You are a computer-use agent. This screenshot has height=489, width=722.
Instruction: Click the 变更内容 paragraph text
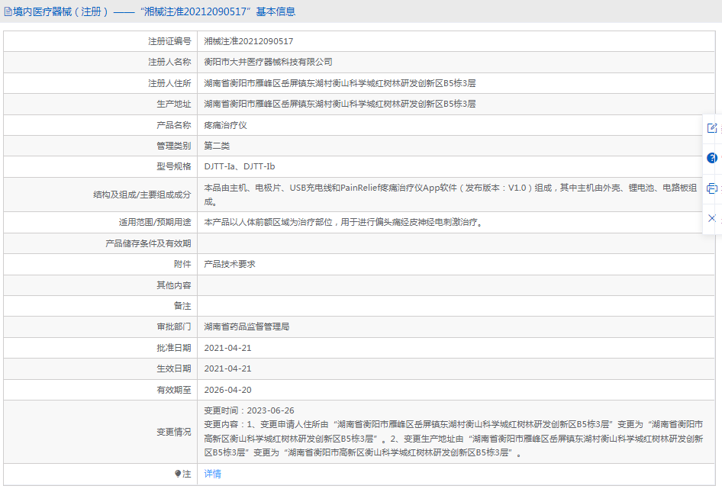[x=453, y=439]
